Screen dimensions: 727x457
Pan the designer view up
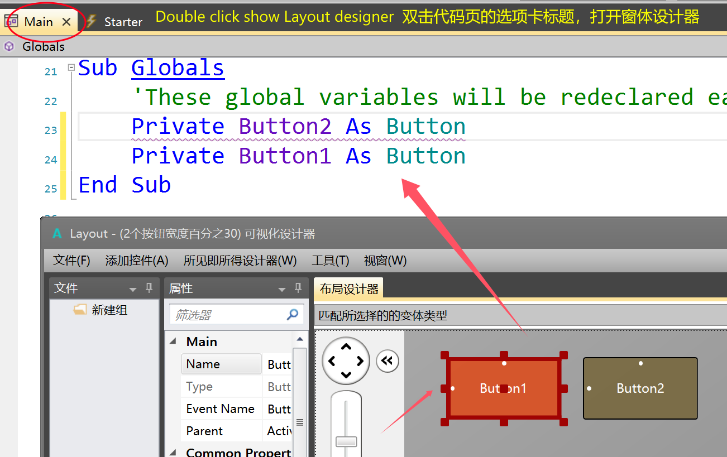346,346
